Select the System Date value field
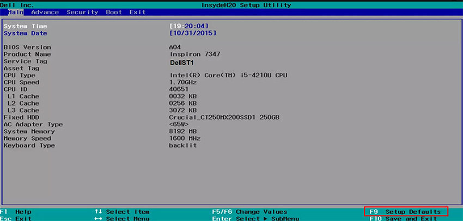 coord(193,33)
